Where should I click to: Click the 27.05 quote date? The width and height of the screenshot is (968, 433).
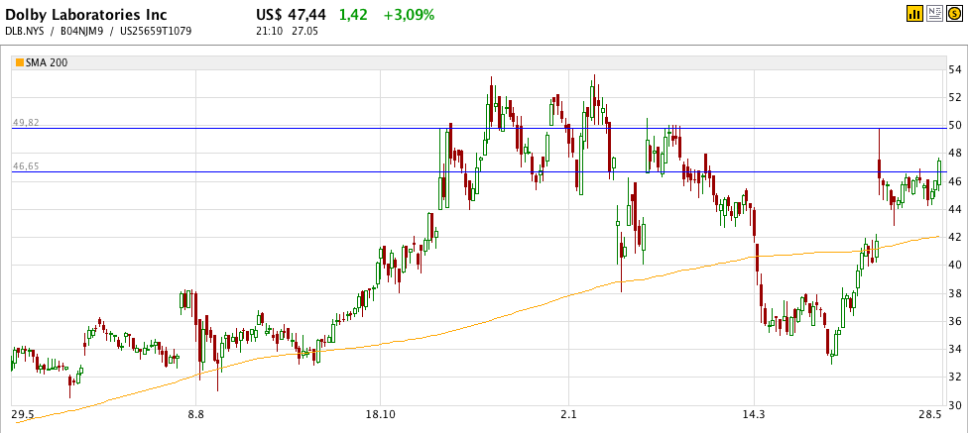coord(304,31)
